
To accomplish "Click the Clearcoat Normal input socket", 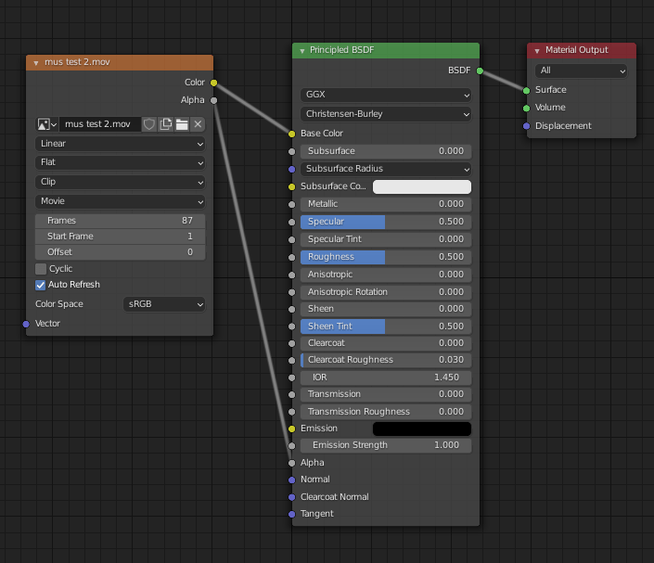I will (x=292, y=497).
